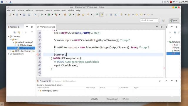Viewport: 188px width, 106px height.
Task: Open the Navigate menu
Action: pos(39,11)
